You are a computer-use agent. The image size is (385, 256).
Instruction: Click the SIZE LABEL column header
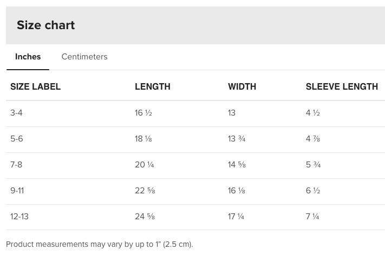pyautogui.click(x=35, y=86)
